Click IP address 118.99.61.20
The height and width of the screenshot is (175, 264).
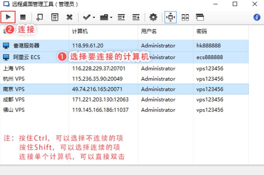pyautogui.click(x=88, y=45)
